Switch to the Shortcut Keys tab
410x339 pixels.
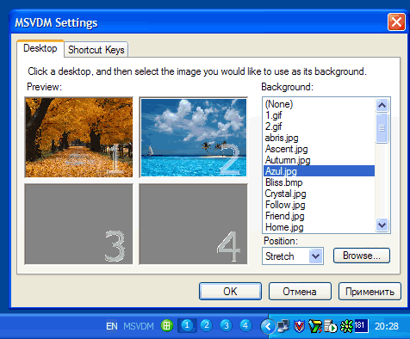click(96, 50)
